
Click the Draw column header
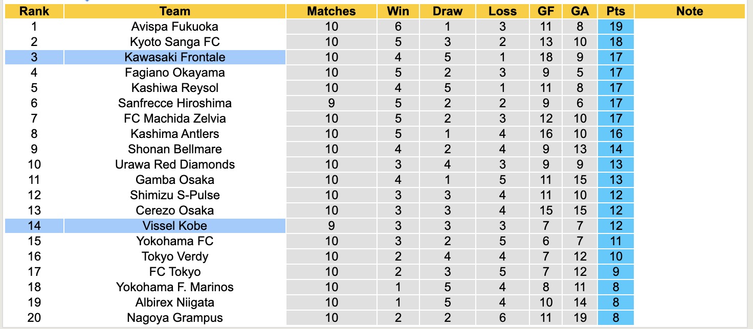pyautogui.click(x=447, y=11)
